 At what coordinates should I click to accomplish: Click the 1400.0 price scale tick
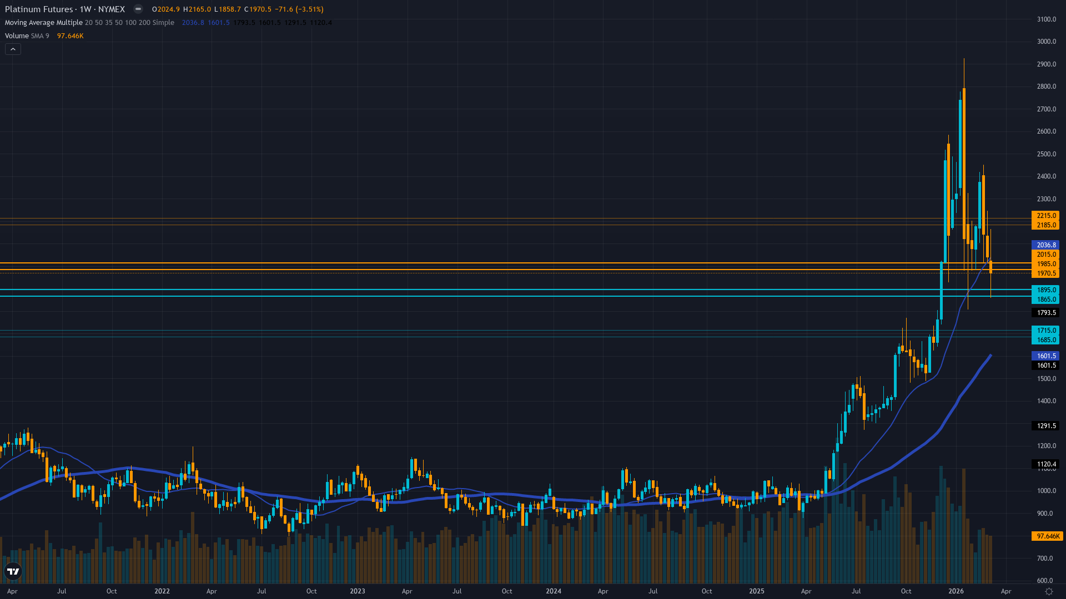[1047, 401]
